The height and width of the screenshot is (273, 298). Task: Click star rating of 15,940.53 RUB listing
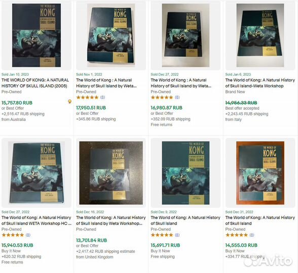(13, 235)
